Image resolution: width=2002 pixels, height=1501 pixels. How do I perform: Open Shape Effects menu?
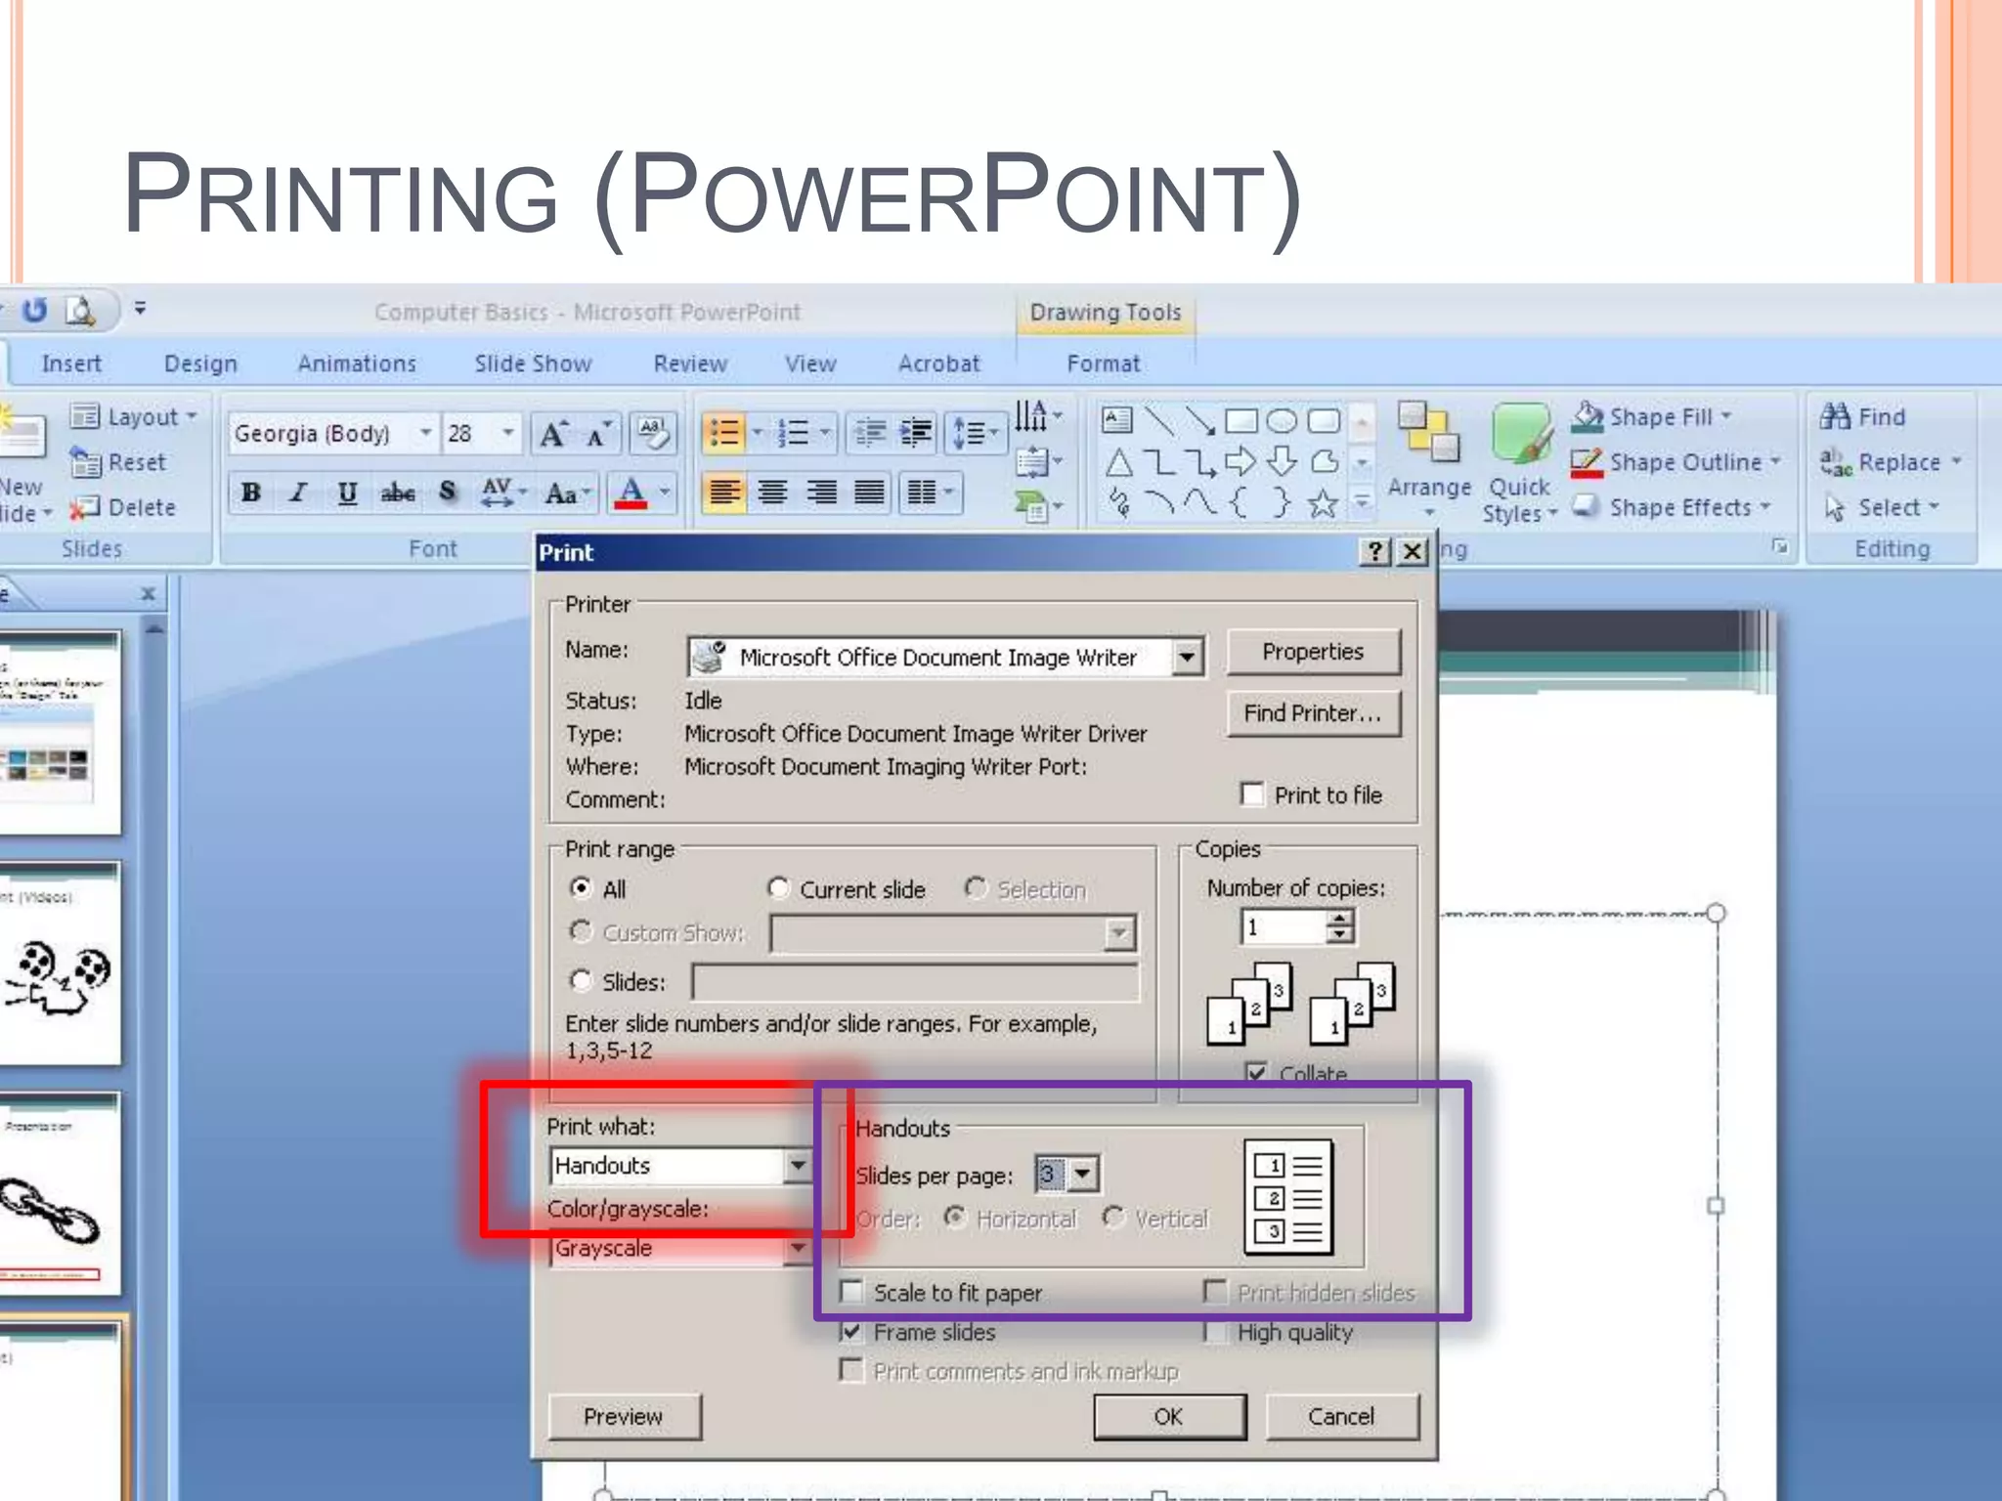click(x=1671, y=507)
